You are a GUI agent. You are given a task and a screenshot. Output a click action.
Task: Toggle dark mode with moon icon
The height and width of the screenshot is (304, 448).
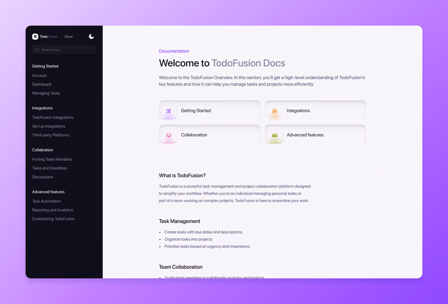(x=91, y=37)
